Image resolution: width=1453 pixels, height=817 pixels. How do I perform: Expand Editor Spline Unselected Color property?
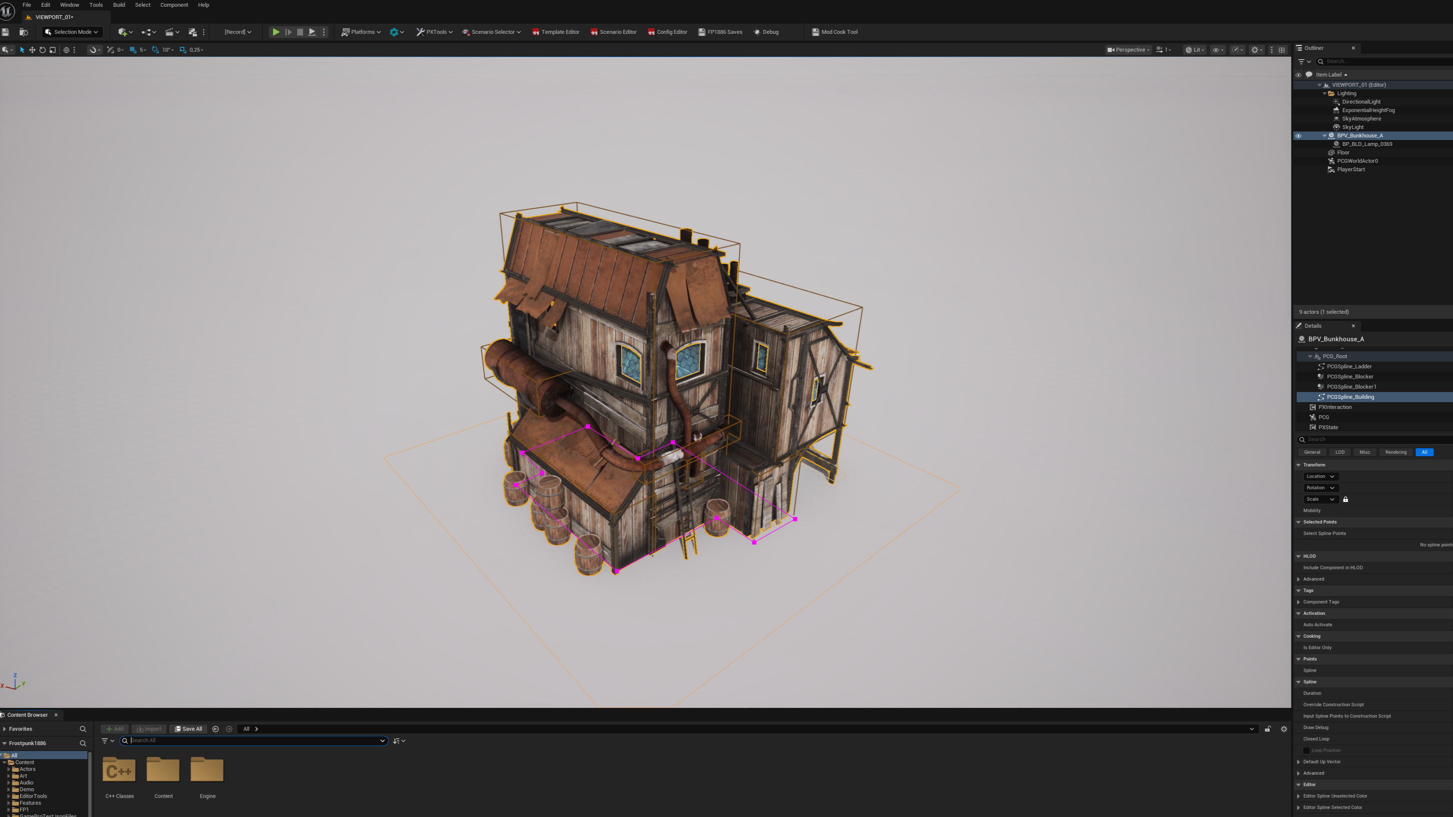coord(1299,796)
